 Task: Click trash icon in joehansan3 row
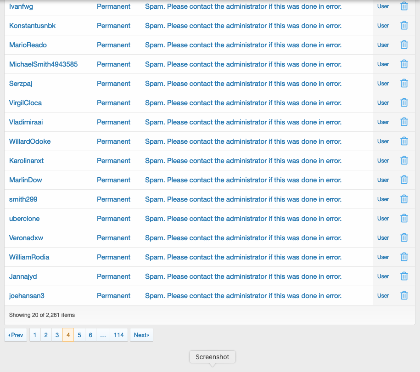tap(404, 296)
